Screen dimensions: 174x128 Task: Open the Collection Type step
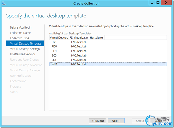19,38
